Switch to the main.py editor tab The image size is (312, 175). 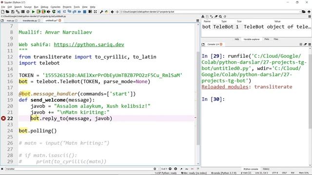pyautogui.click(x=10, y=20)
